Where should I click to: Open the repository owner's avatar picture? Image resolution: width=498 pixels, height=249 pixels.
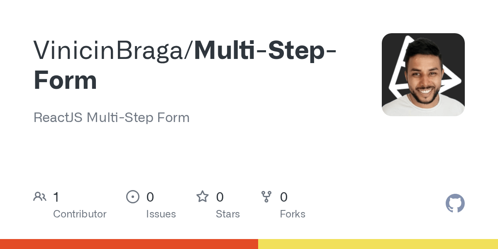[423, 75]
